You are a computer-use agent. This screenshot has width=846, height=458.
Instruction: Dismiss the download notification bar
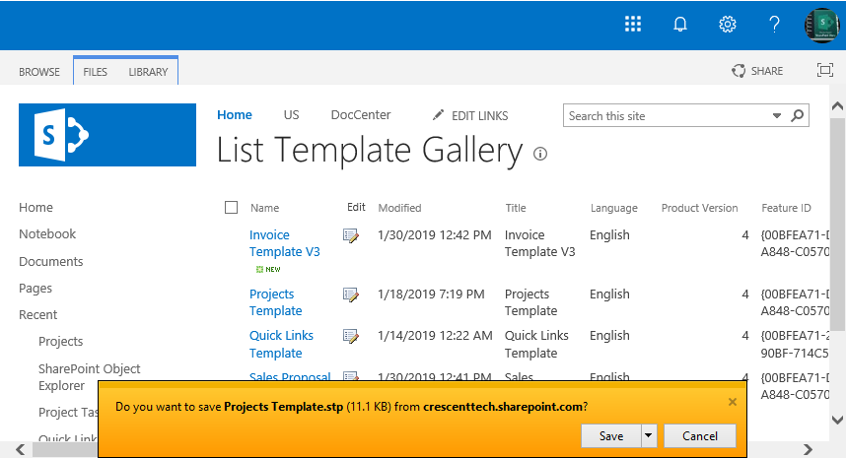733,402
